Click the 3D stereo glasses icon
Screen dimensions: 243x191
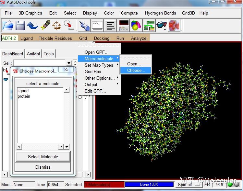[161, 25]
